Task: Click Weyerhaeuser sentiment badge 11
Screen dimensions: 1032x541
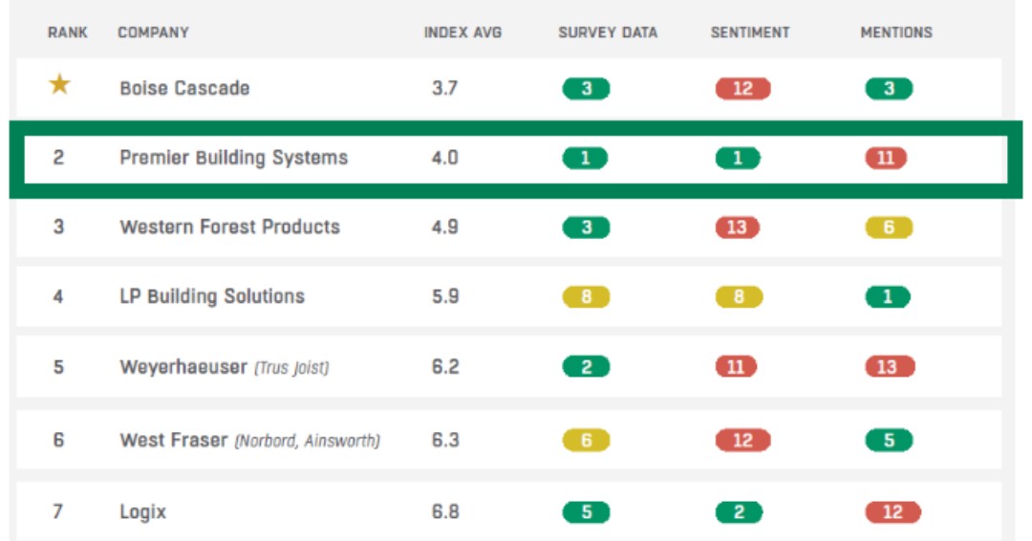Action: [x=737, y=367]
